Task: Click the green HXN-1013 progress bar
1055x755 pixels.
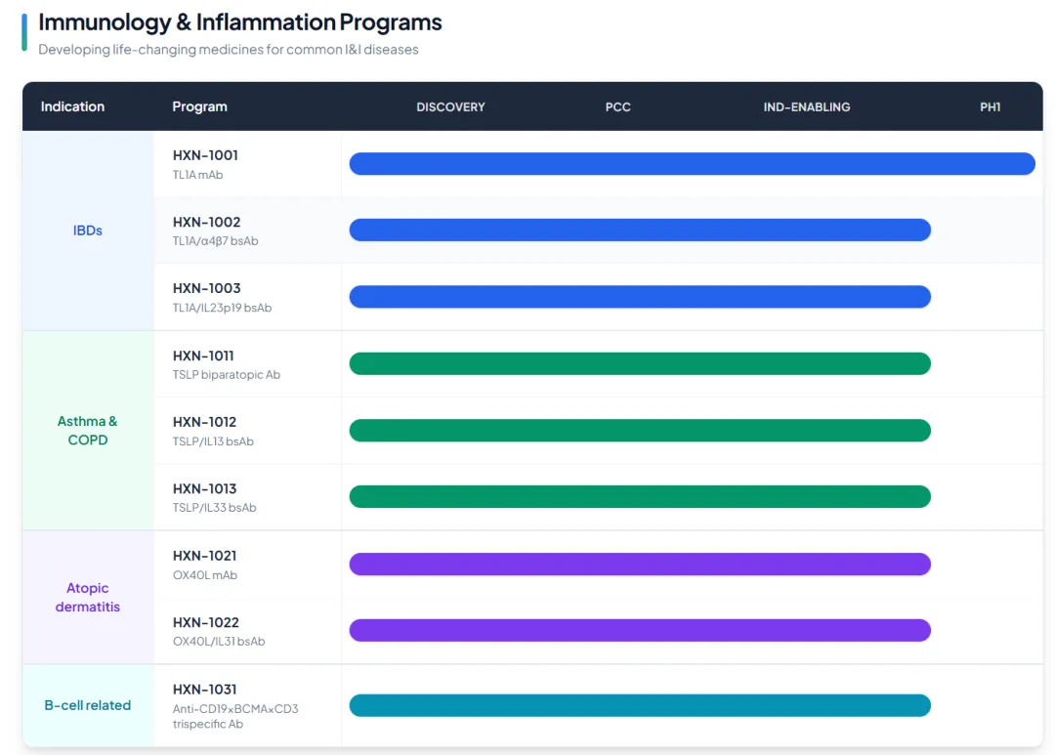Action: [x=640, y=496]
